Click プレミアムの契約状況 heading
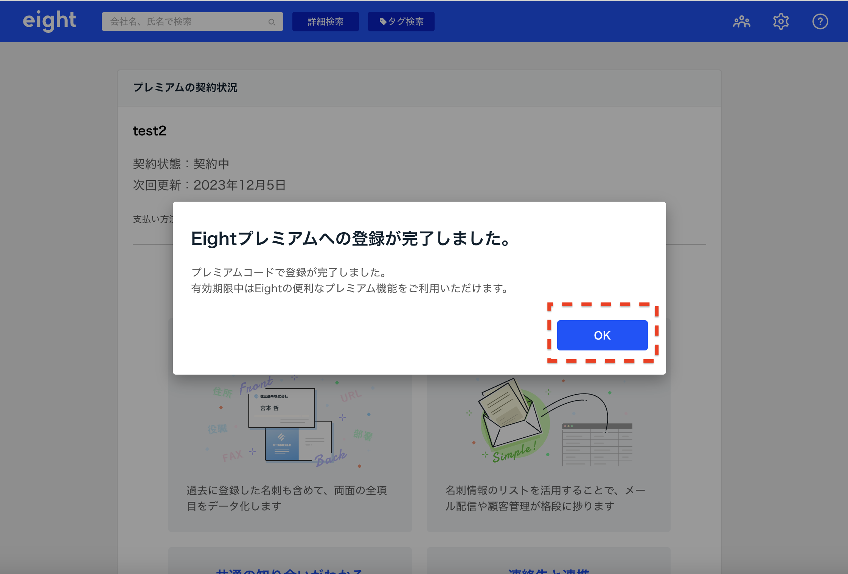This screenshot has width=848, height=574. (185, 87)
